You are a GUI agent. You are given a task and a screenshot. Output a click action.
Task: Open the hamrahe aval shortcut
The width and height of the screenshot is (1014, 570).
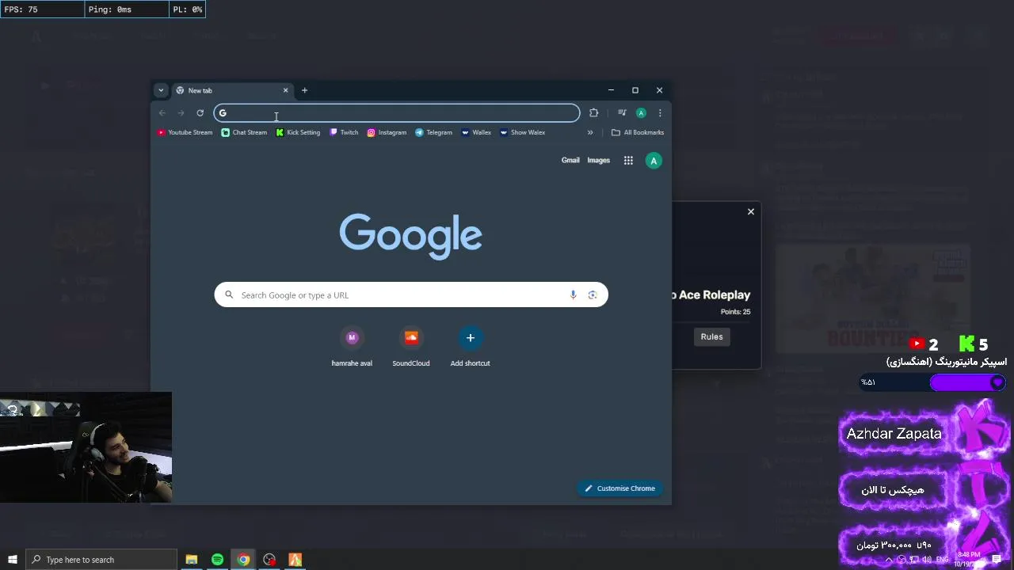click(352, 347)
